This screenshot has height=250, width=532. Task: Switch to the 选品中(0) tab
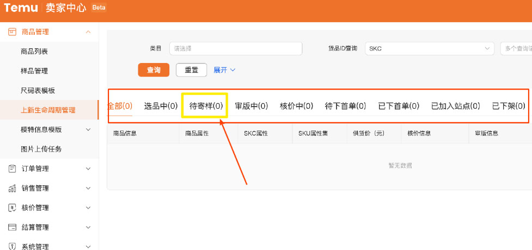tap(161, 106)
